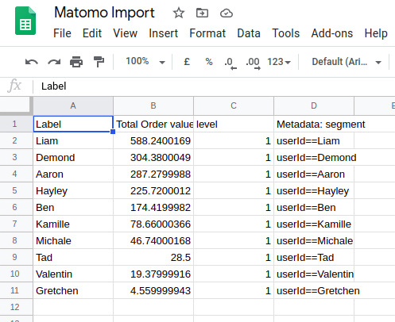Viewport: 395px width, 322px height.
Task: Open the View menu
Action: point(125,33)
